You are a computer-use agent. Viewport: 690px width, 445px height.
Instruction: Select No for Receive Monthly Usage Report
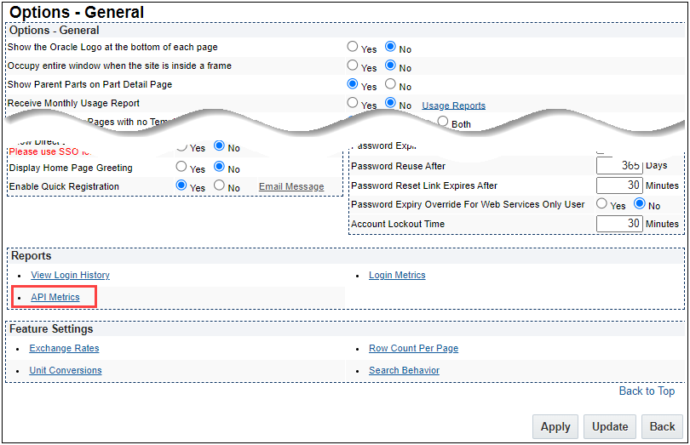(390, 102)
